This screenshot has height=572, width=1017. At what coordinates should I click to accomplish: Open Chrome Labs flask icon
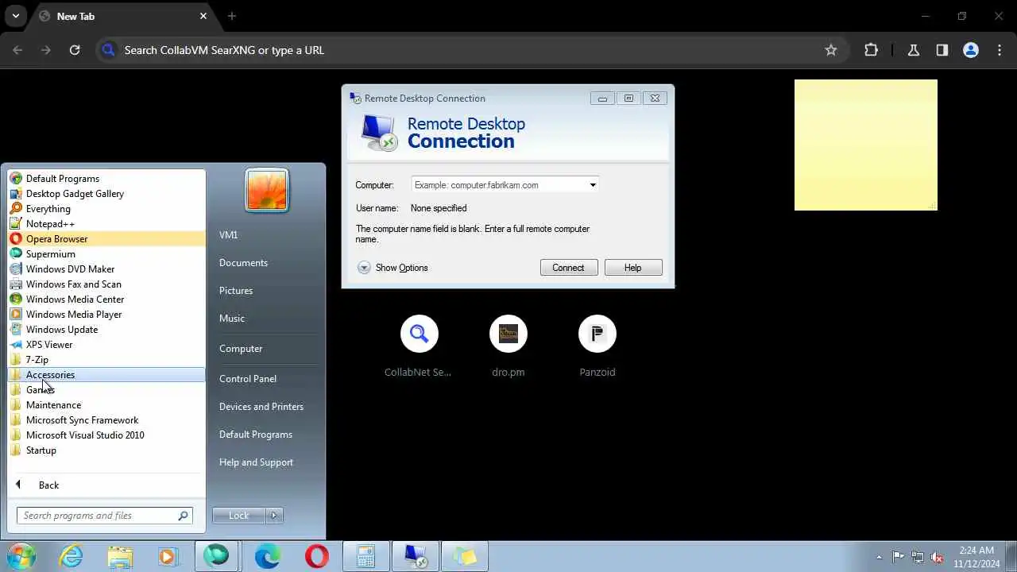coord(914,50)
